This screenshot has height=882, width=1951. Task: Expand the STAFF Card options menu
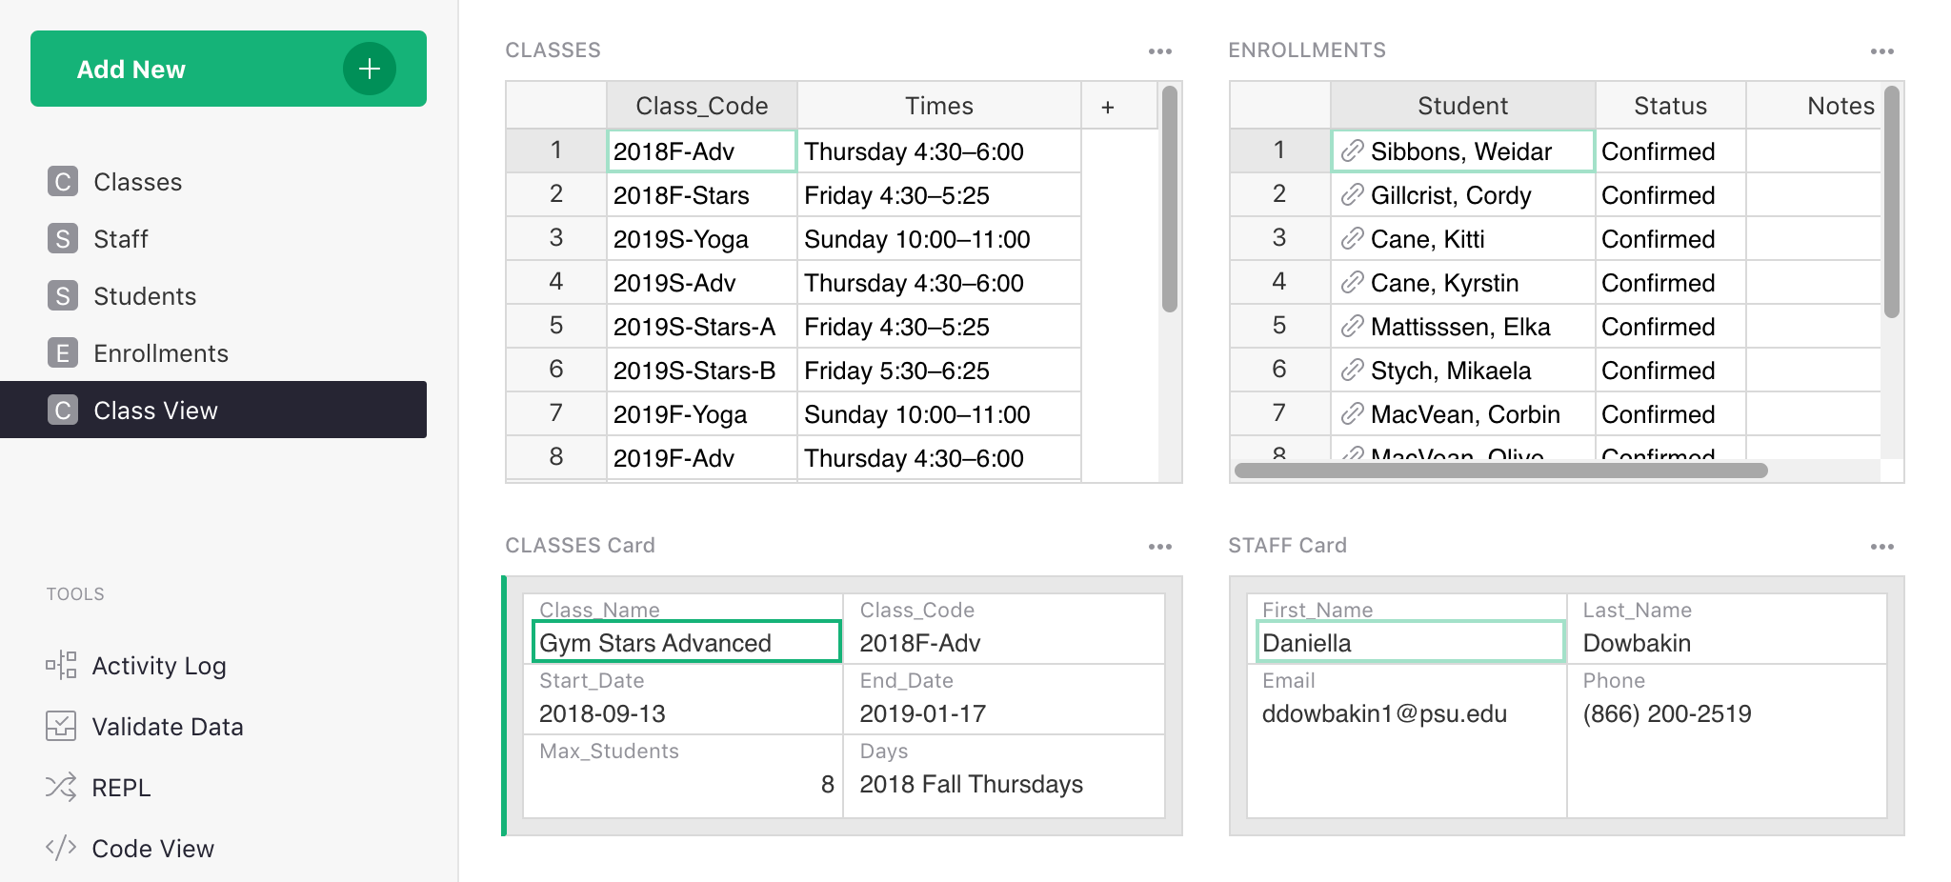tap(1881, 547)
